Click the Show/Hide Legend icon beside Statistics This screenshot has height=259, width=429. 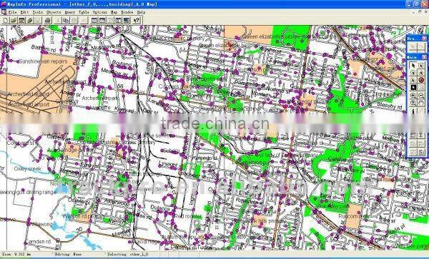(x=413, y=136)
